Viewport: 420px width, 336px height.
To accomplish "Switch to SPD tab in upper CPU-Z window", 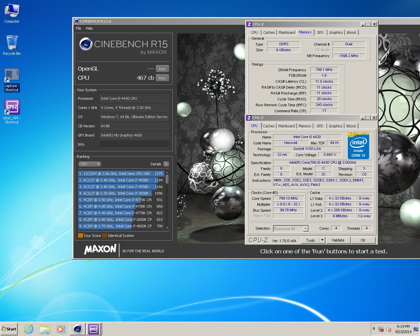I will point(320,32).
